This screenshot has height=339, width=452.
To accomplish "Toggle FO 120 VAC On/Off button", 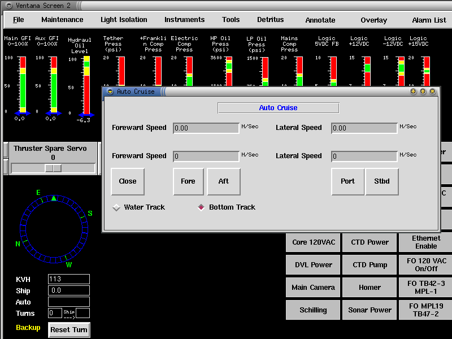I will click(x=426, y=265).
